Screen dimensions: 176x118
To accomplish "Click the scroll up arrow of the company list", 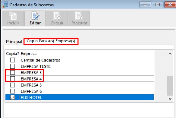I will (x=170, y=54).
